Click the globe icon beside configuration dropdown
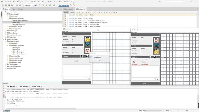The width and height of the screenshot is (199, 112). coord(36,6)
